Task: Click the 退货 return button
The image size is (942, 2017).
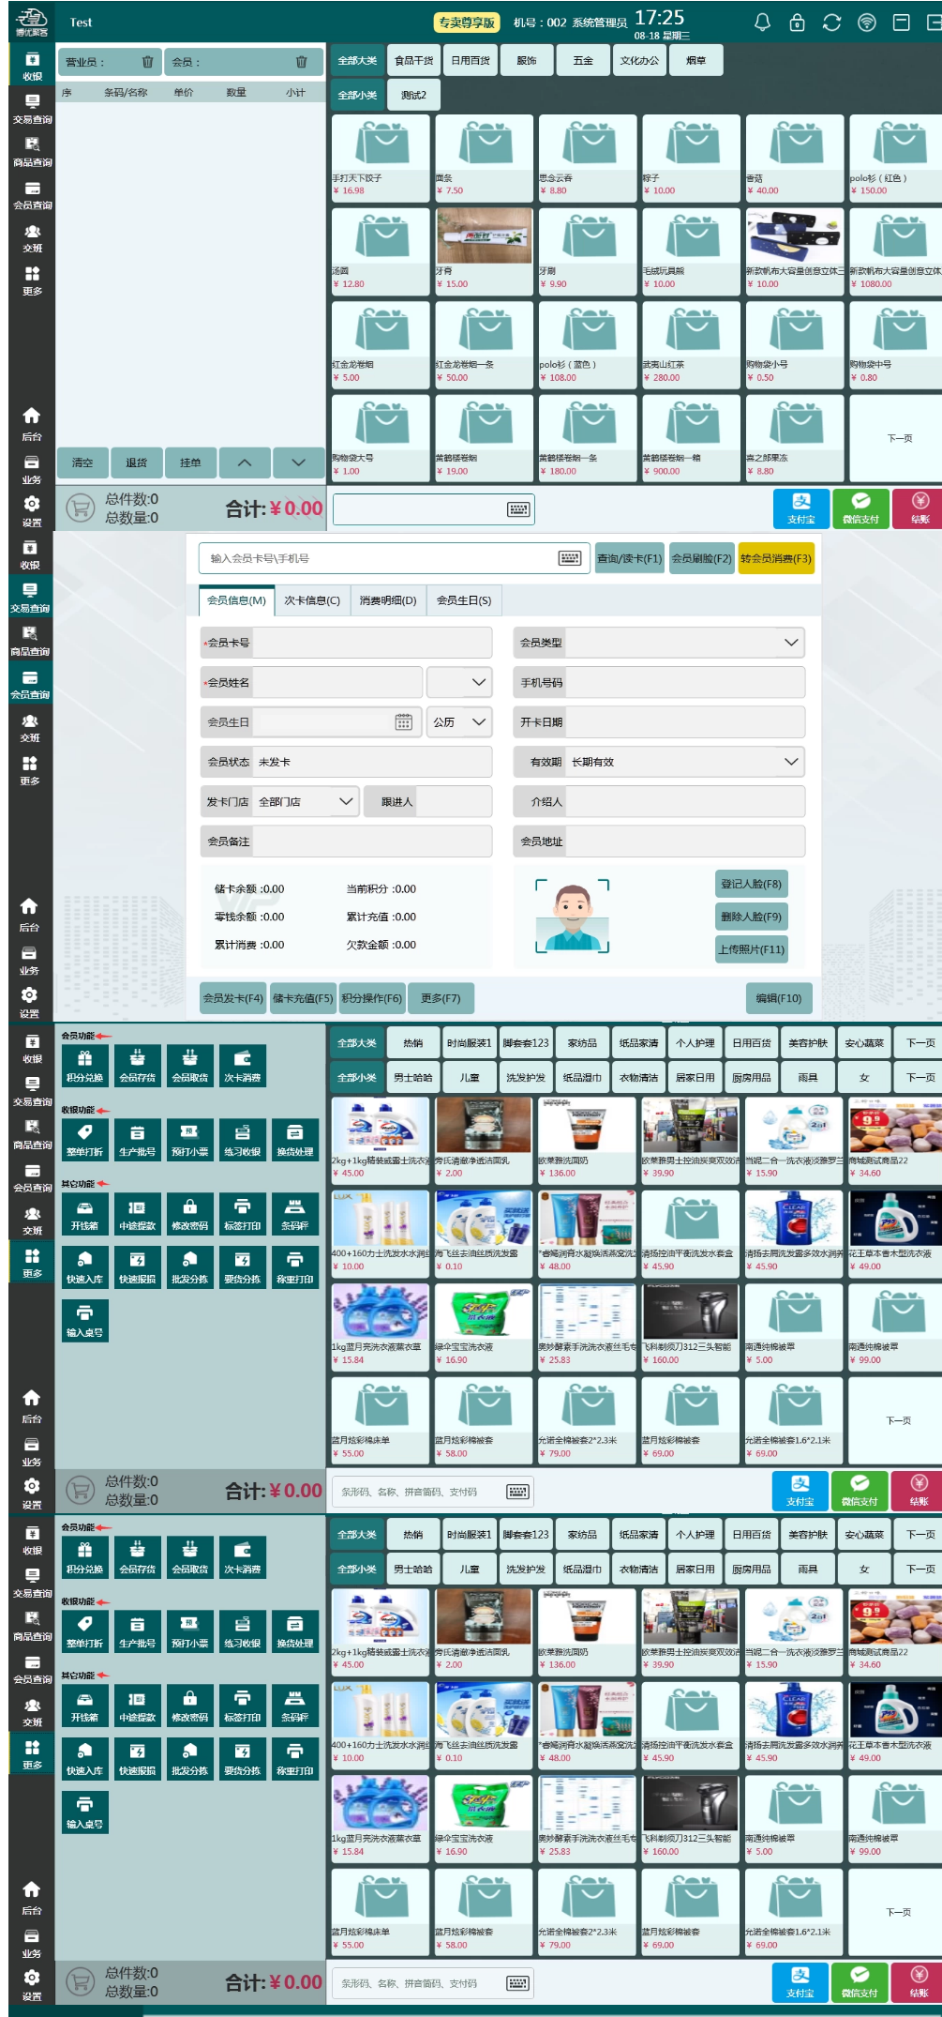Action: [137, 463]
